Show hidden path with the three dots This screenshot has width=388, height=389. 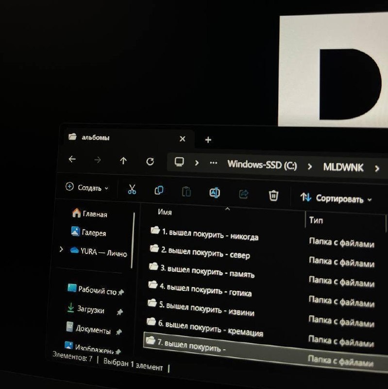(x=213, y=163)
